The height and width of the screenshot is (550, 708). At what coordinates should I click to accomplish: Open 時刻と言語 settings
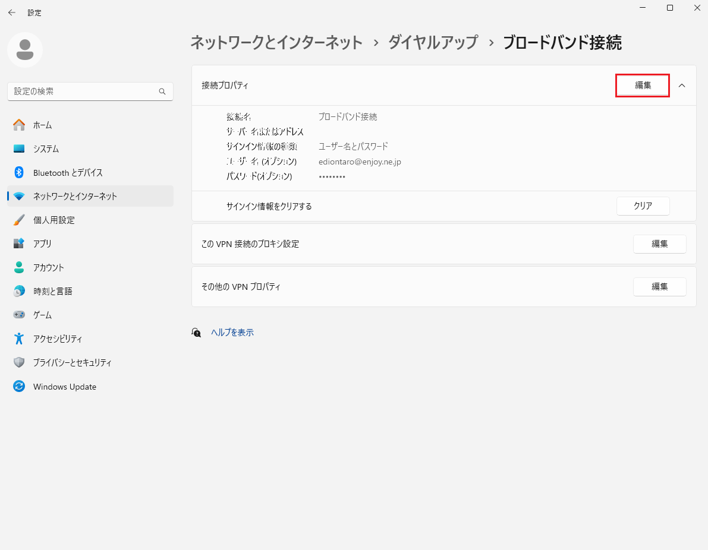click(19, 291)
